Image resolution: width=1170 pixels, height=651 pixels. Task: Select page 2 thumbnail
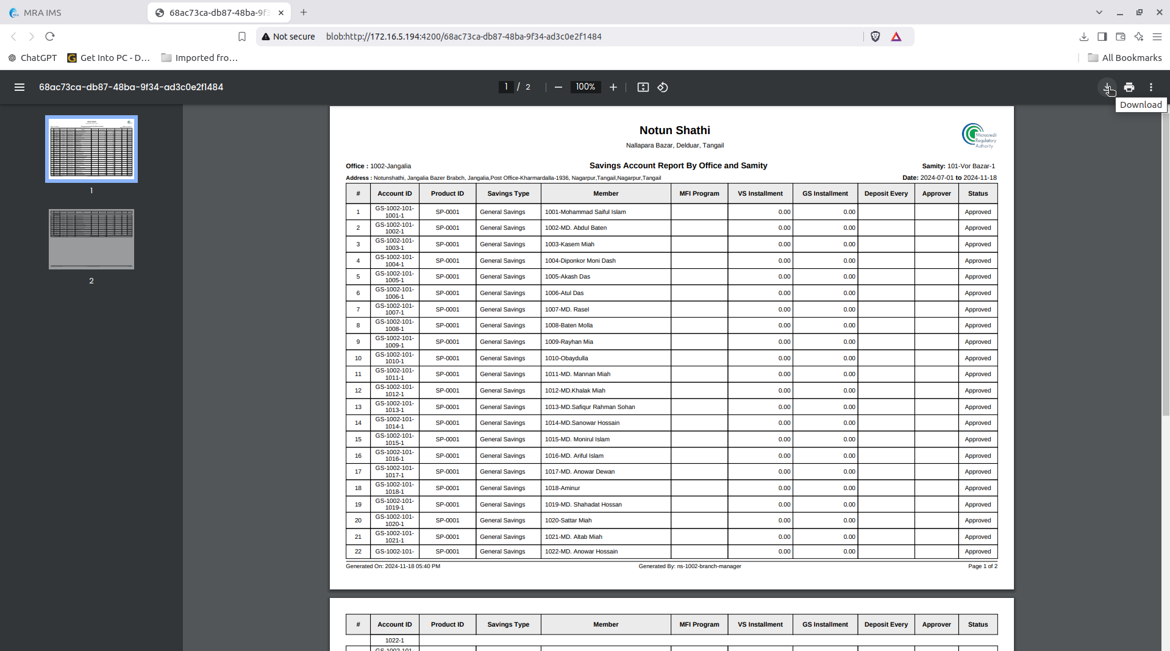(x=91, y=240)
